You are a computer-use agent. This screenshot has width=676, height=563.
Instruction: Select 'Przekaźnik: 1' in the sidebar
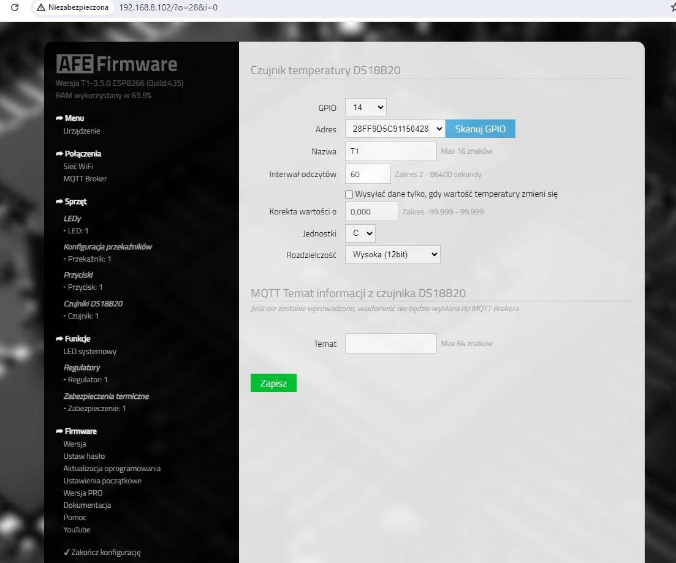coord(89,259)
